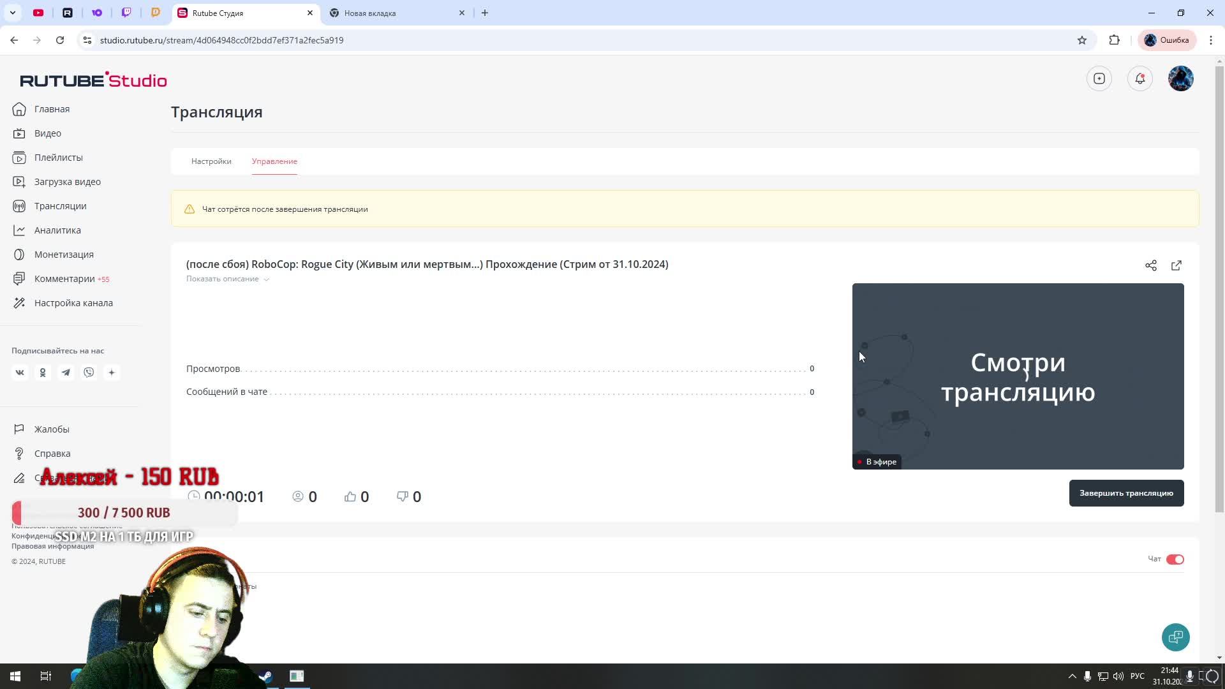Click the RUTUBE Studio logo
The image size is (1225, 689).
[93, 80]
